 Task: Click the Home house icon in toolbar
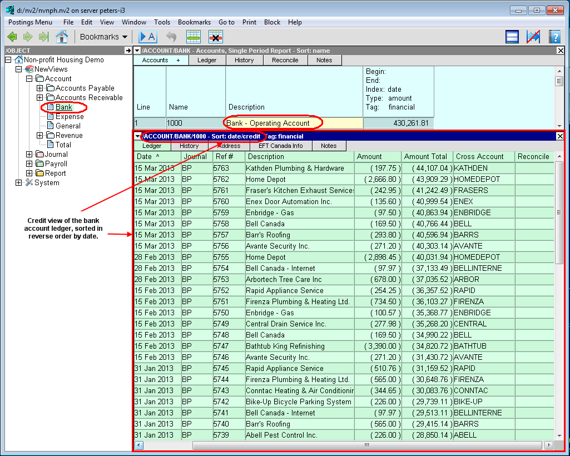62,37
